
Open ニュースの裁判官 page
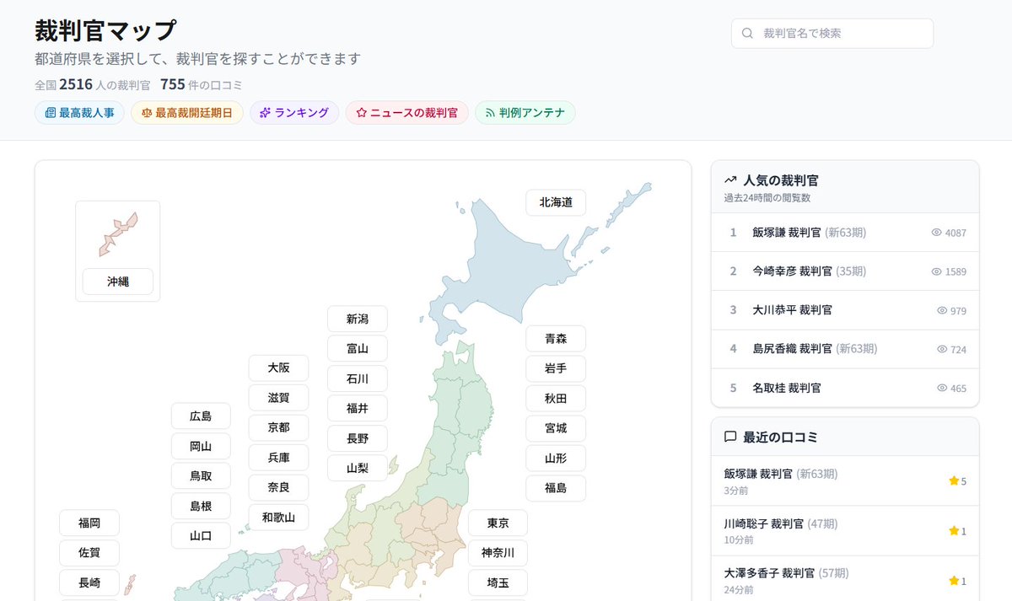[x=407, y=113]
